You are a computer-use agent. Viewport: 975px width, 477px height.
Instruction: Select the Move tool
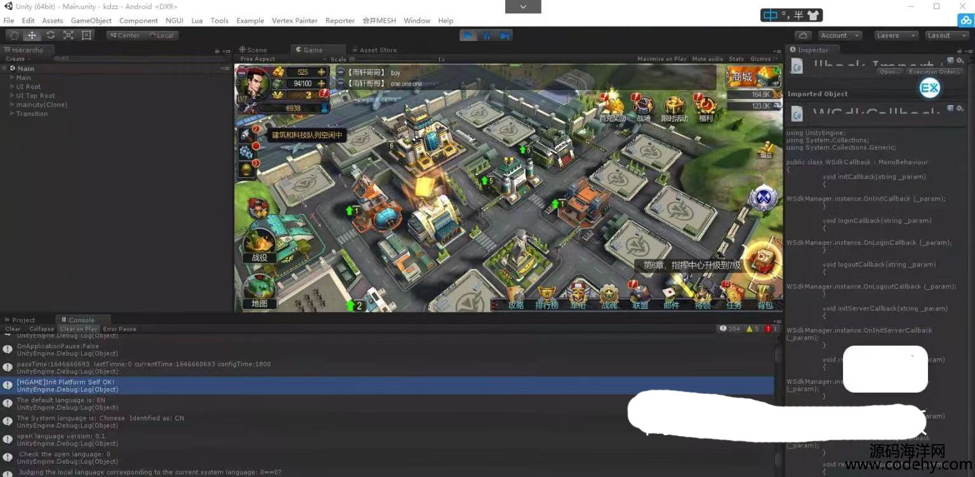point(32,36)
